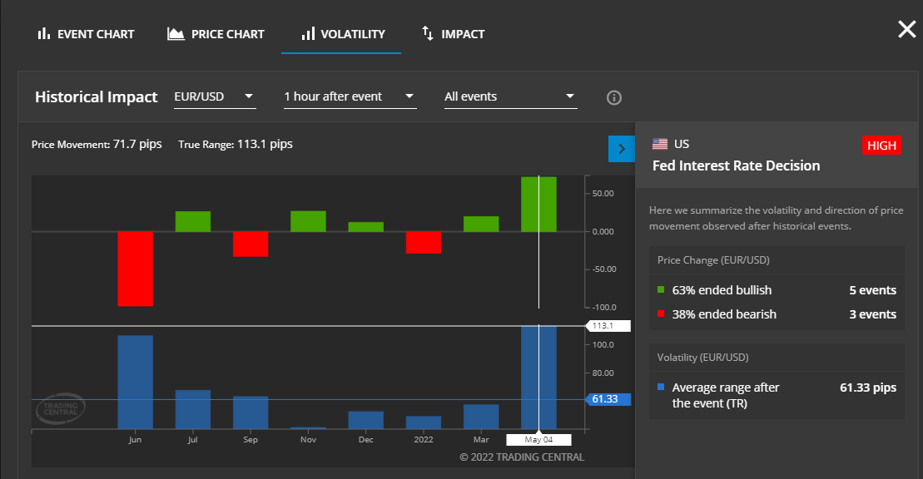Viewport: 923px width, 479px height.
Task: Select the Volatility tab
Action: click(343, 34)
